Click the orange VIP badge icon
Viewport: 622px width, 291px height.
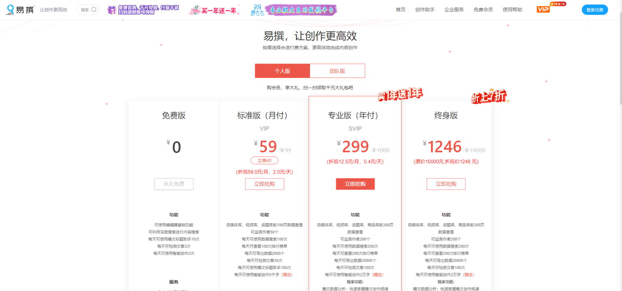click(543, 9)
